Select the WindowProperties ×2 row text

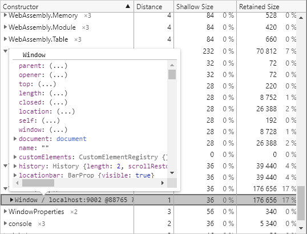click(x=43, y=212)
